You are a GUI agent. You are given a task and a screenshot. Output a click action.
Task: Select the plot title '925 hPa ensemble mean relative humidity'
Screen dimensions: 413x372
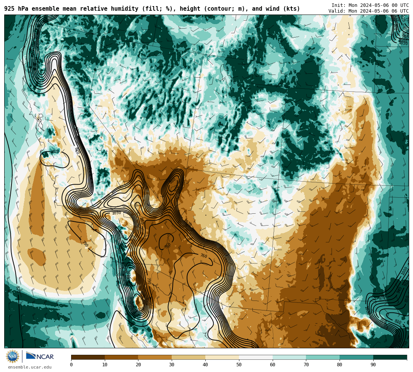(x=71, y=9)
